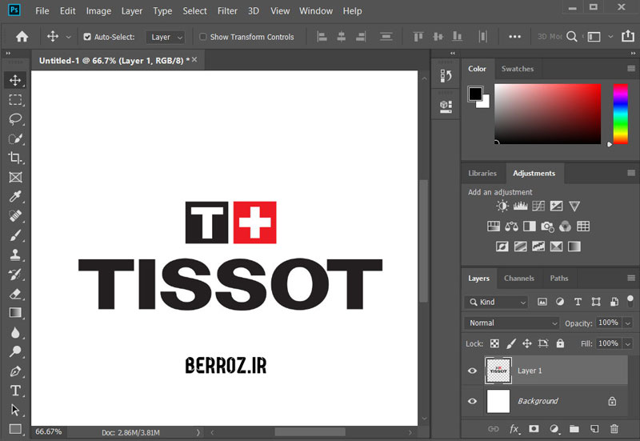Open the Normal blend mode dropdown
640x441 pixels.
tap(512, 323)
